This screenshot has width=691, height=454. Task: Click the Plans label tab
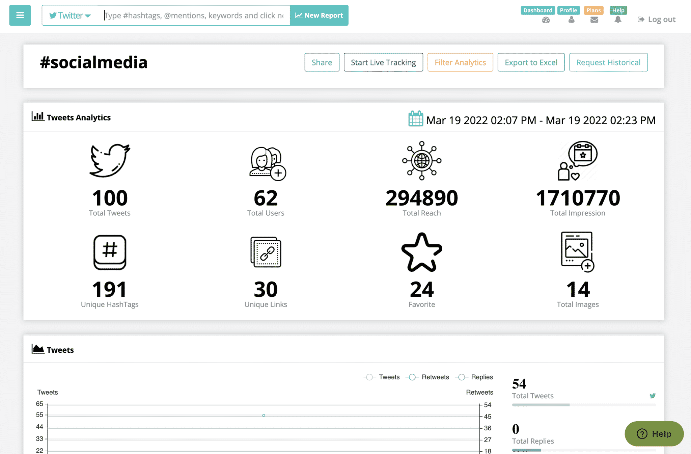pyautogui.click(x=593, y=10)
